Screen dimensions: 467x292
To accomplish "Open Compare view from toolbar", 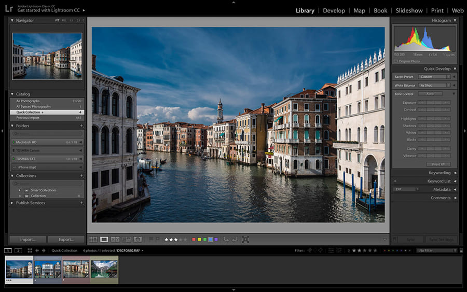I will click(x=115, y=239).
